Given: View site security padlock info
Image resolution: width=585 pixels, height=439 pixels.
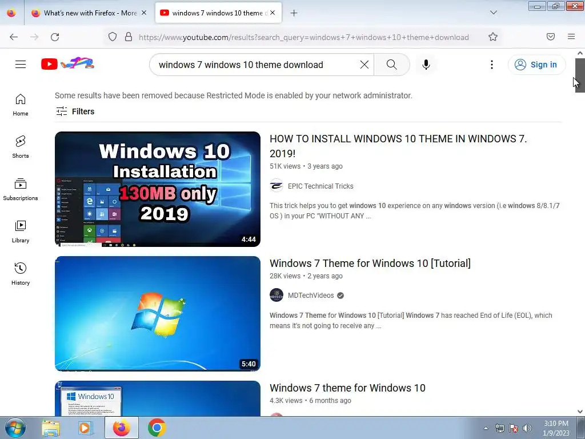Looking at the screenshot, I should [129, 37].
